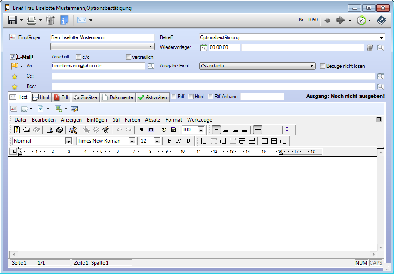This screenshot has width=394, height=274.
Task: Open the Times New Roman font dropdown
Action: click(x=132, y=141)
